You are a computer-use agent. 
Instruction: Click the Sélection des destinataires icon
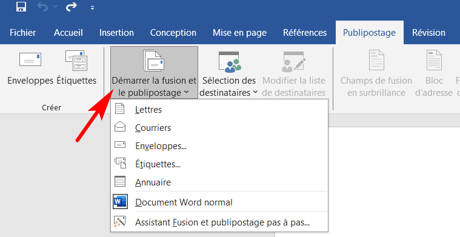[230, 62]
